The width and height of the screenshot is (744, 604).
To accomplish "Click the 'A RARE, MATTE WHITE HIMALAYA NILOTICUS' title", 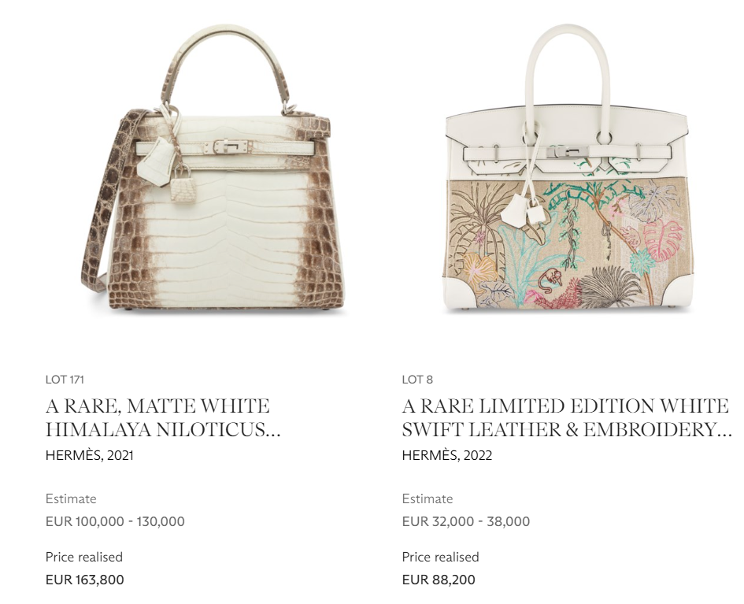I will coord(163,418).
